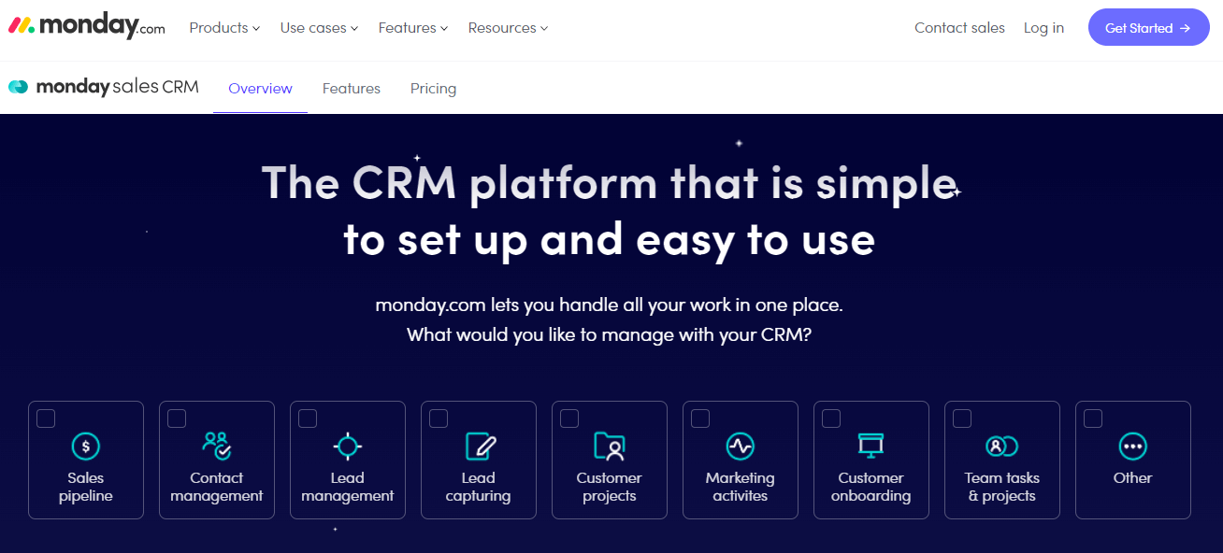Image resolution: width=1223 pixels, height=553 pixels.
Task: Click the Team tasks & projects label text
Action: [x=1002, y=487]
